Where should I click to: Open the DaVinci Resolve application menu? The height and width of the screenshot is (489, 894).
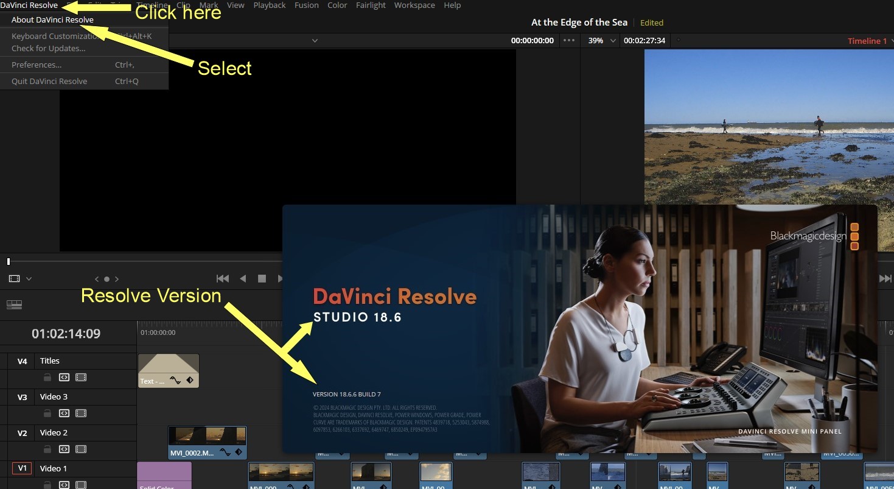coord(29,5)
